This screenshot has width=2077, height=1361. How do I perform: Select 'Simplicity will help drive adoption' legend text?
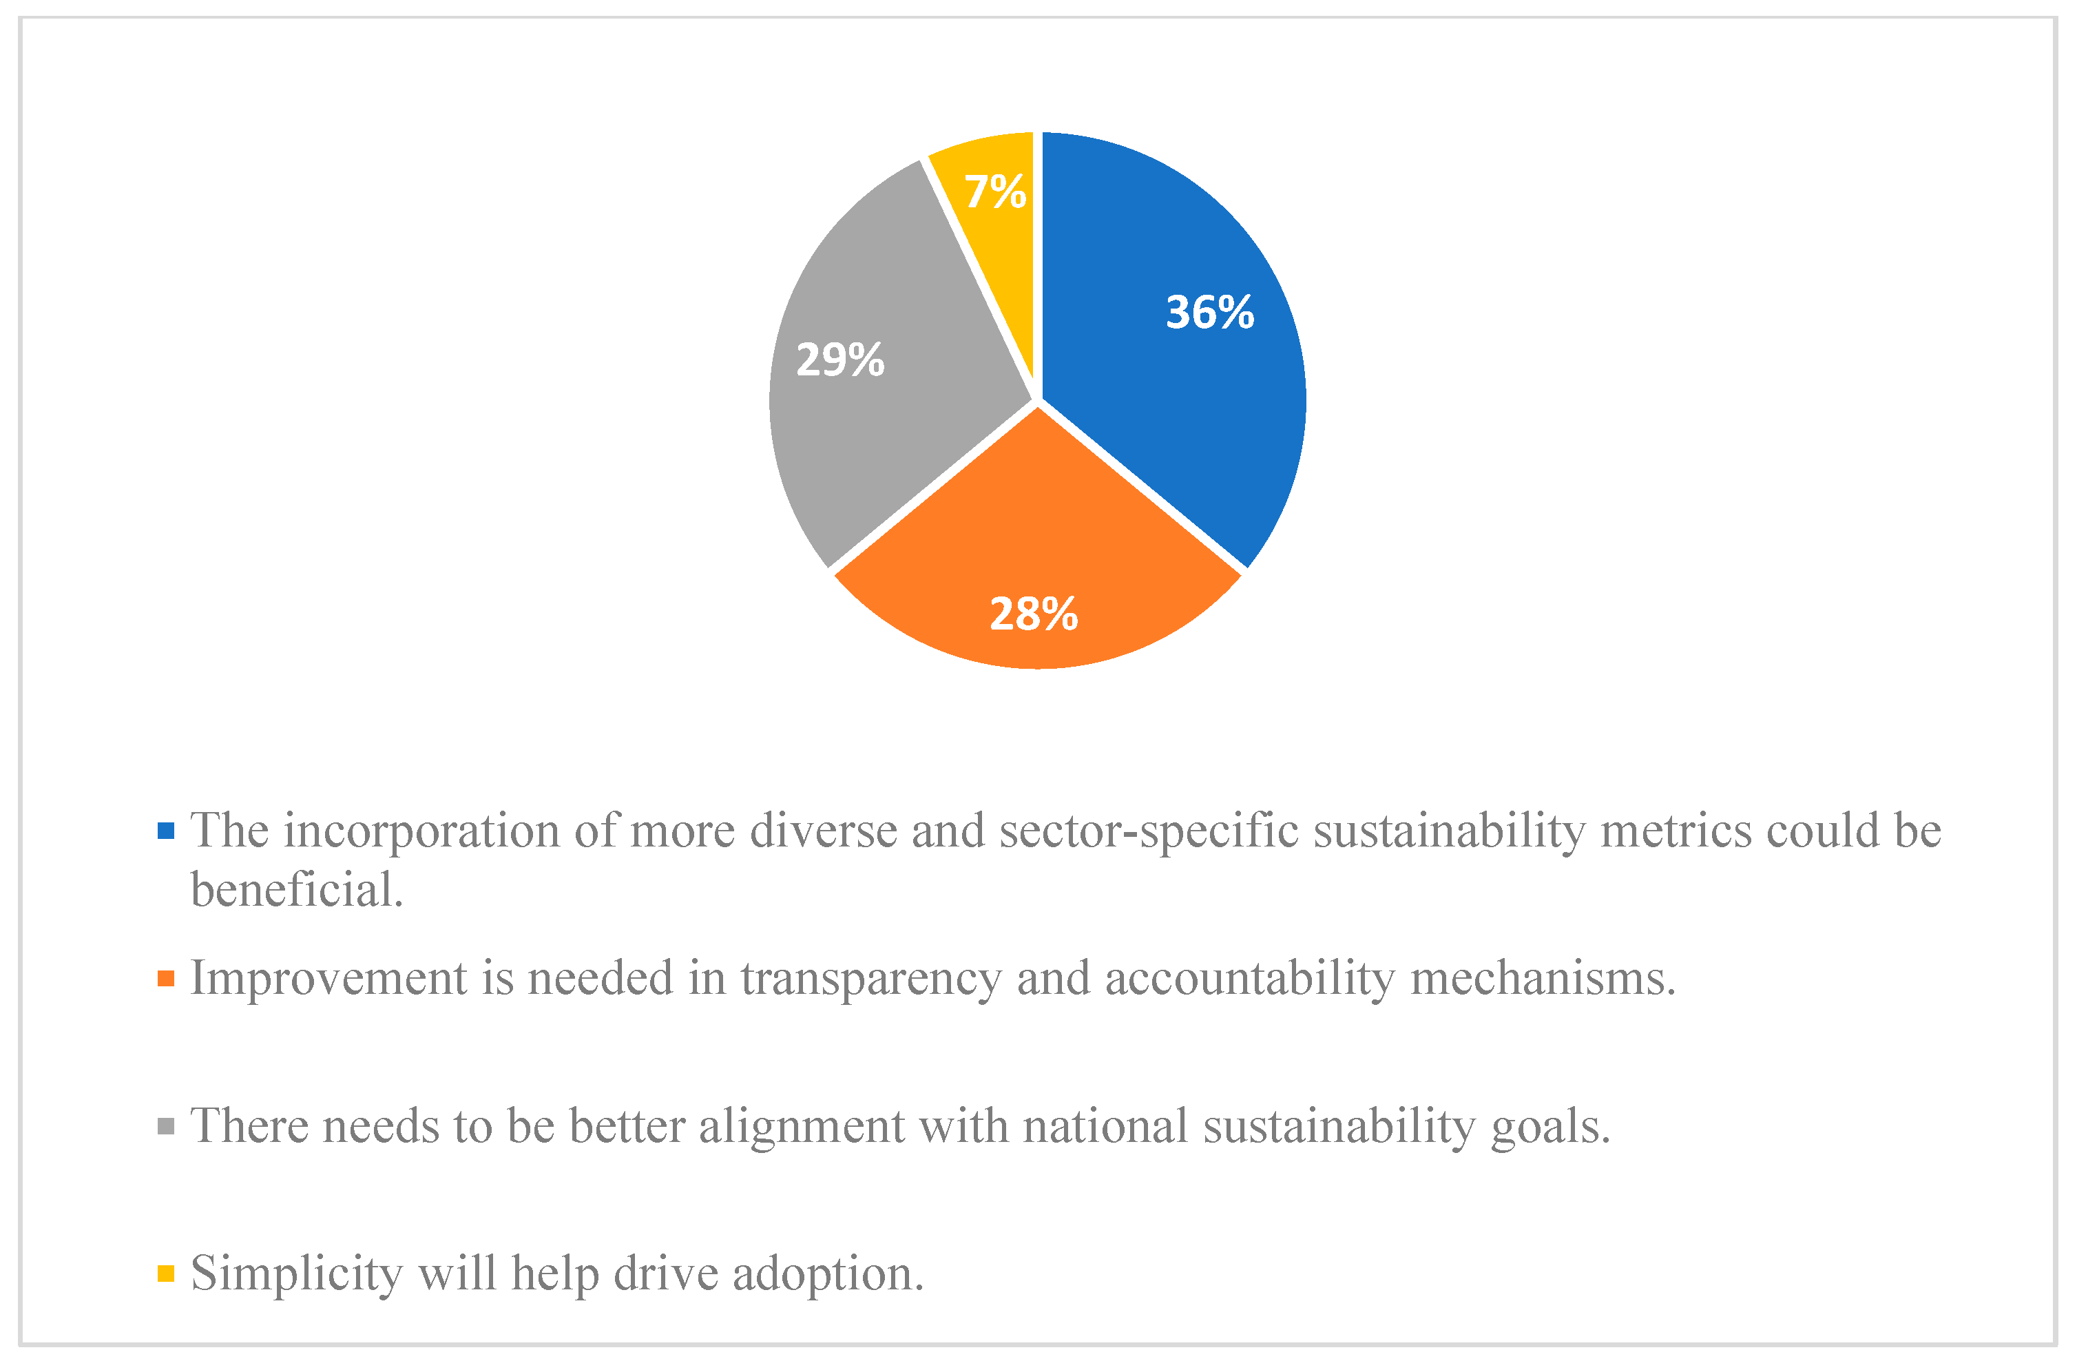coord(556,1274)
